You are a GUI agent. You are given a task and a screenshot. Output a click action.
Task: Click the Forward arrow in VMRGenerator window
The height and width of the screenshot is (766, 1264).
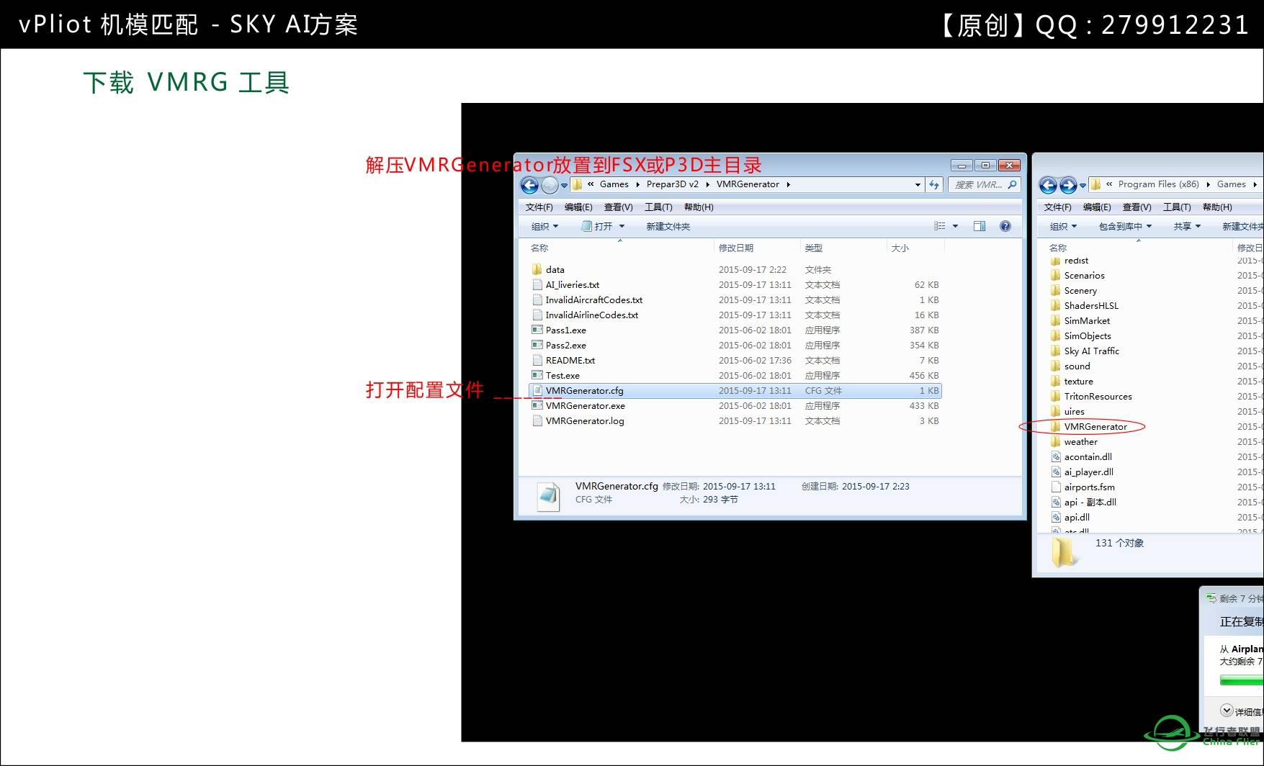click(550, 185)
